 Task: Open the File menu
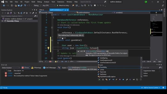[6, 2]
